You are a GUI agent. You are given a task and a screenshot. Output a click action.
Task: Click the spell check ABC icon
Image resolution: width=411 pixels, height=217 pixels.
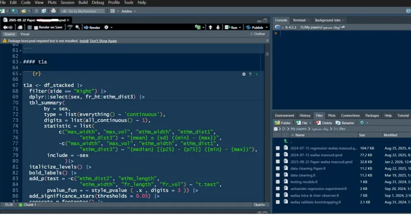point(70,27)
